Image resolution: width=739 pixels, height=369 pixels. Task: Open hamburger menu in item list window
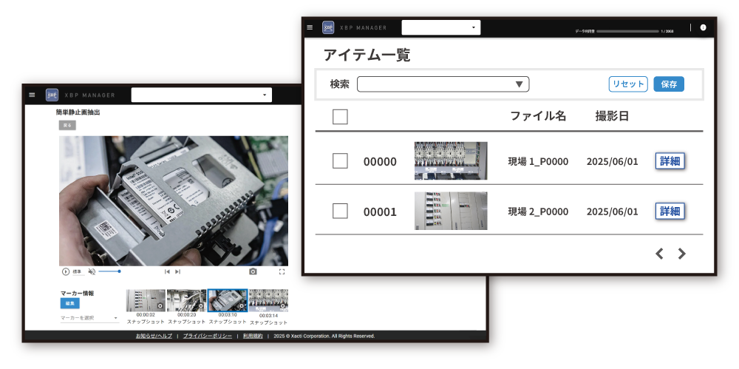310,27
